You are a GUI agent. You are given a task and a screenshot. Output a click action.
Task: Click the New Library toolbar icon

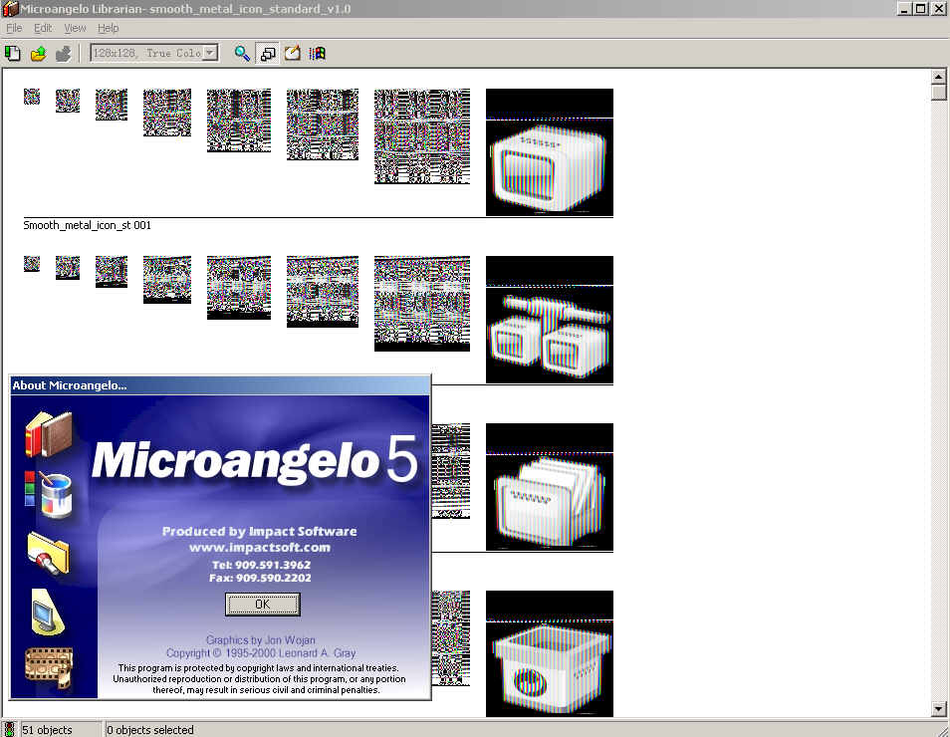[x=12, y=54]
